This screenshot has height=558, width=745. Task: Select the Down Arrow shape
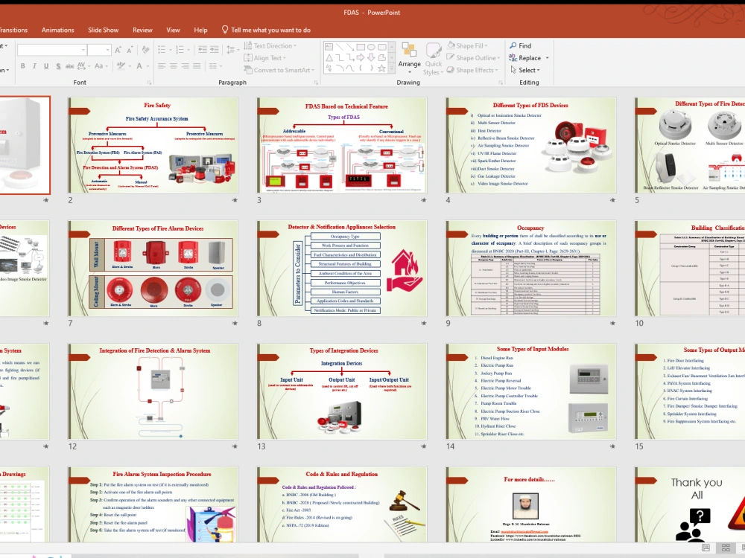371,57
